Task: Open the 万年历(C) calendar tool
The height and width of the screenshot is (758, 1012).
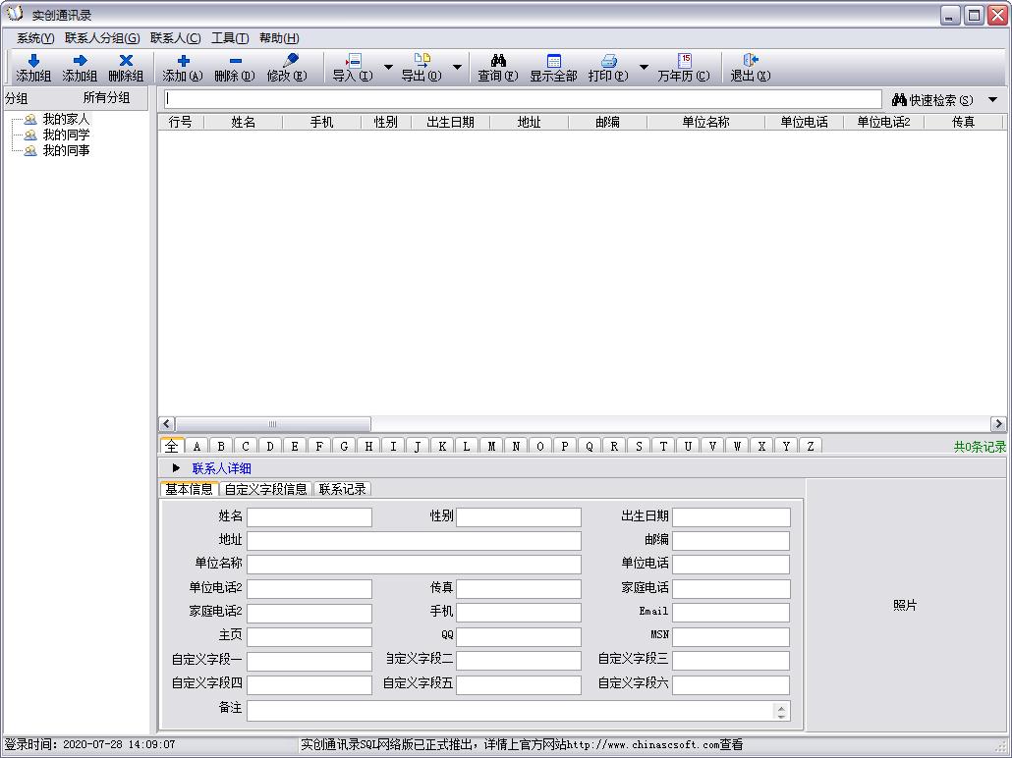Action: pos(684,62)
